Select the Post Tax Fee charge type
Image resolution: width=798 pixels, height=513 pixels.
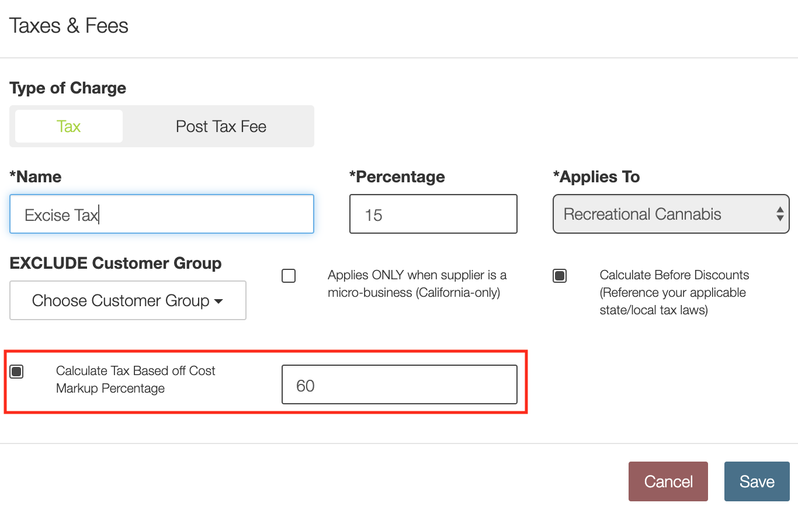(x=221, y=126)
